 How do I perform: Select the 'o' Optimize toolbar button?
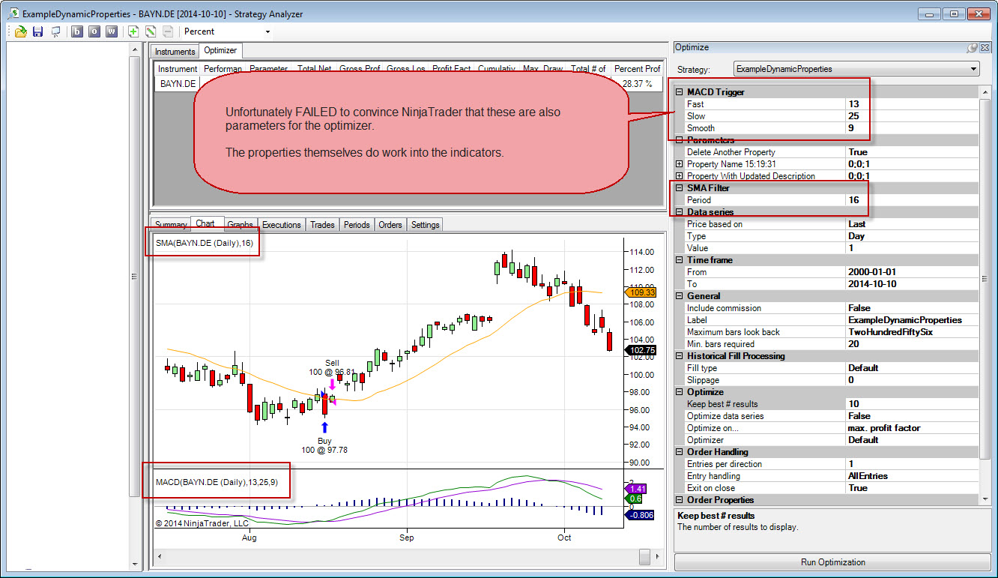94,31
